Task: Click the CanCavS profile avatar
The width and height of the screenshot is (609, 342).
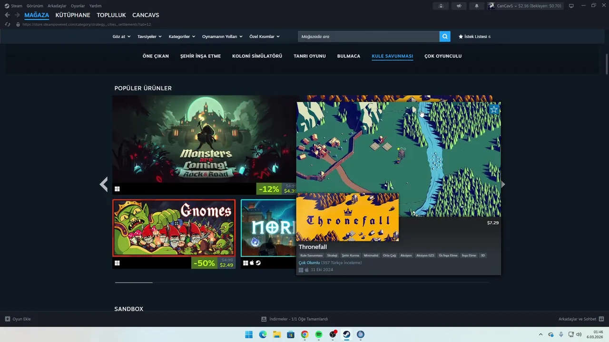Action: click(491, 6)
